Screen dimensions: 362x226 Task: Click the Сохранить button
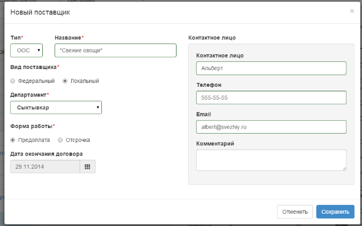[x=335, y=212]
